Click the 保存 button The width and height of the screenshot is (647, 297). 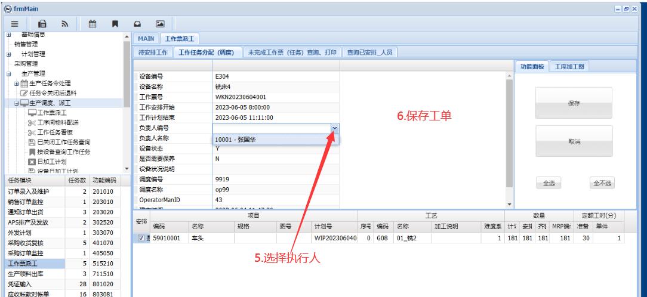pyautogui.click(x=574, y=103)
